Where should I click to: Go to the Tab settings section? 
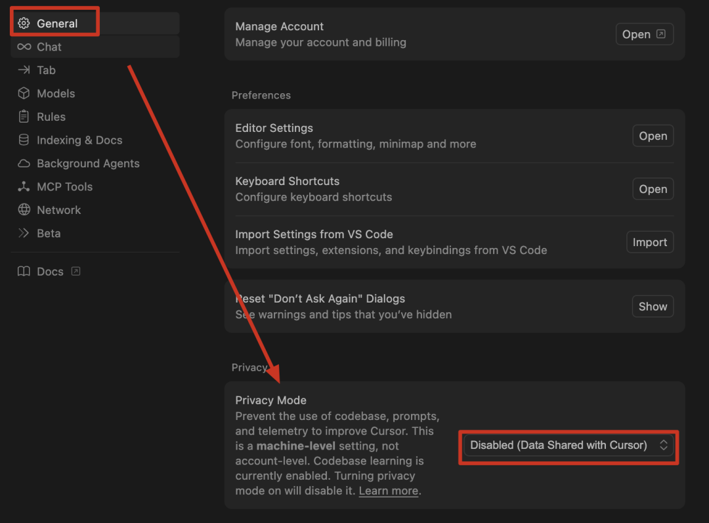click(x=95, y=70)
